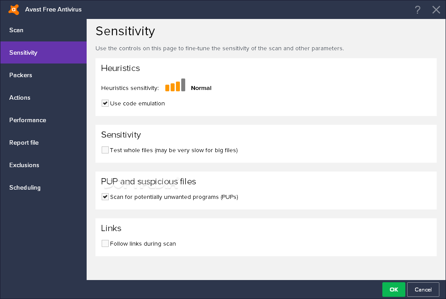Click the Cancel button
The width and height of the screenshot is (446, 299).
point(423,289)
